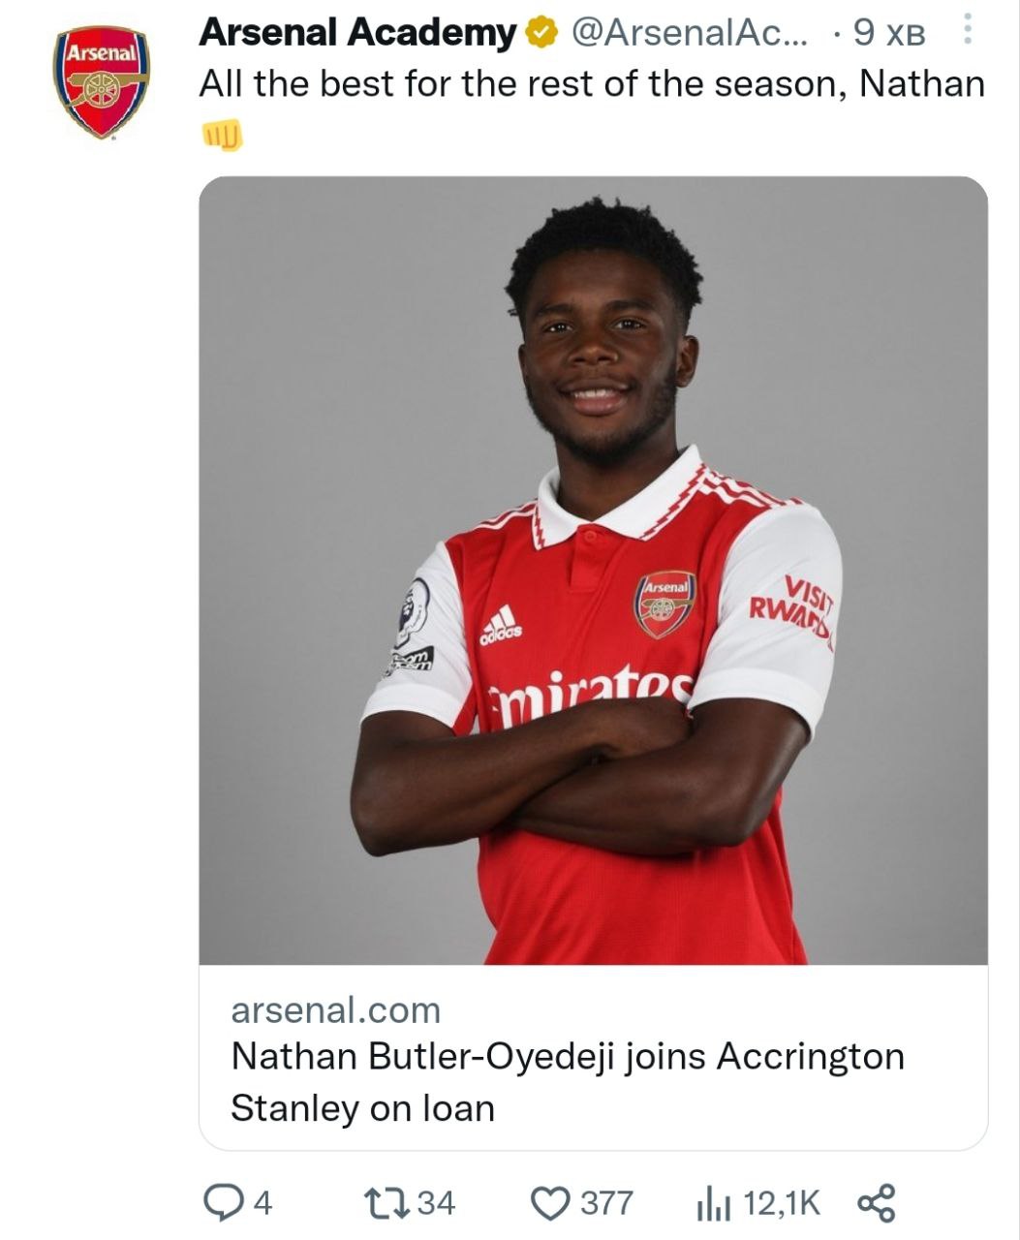The width and height of the screenshot is (1020, 1240).
Task: Click the arsenal.com domain label
Action: click(335, 1010)
